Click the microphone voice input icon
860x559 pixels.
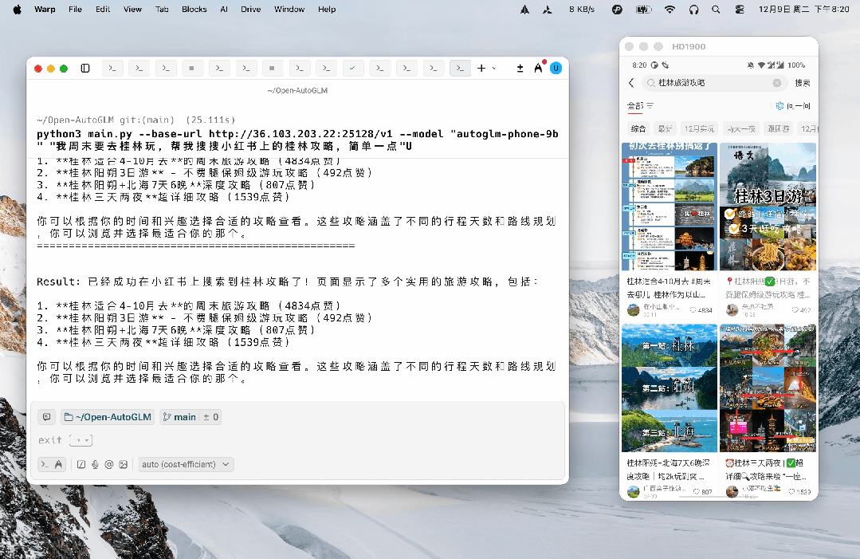[x=95, y=464]
